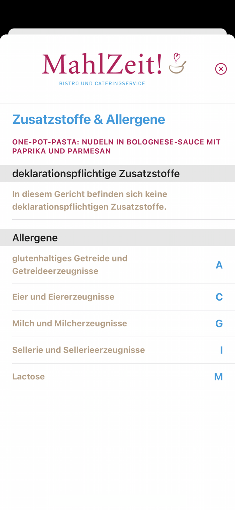Close the allergen information dialog
The width and height of the screenshot is (235, 510).
pyautogui.click(x=221, y=69)
